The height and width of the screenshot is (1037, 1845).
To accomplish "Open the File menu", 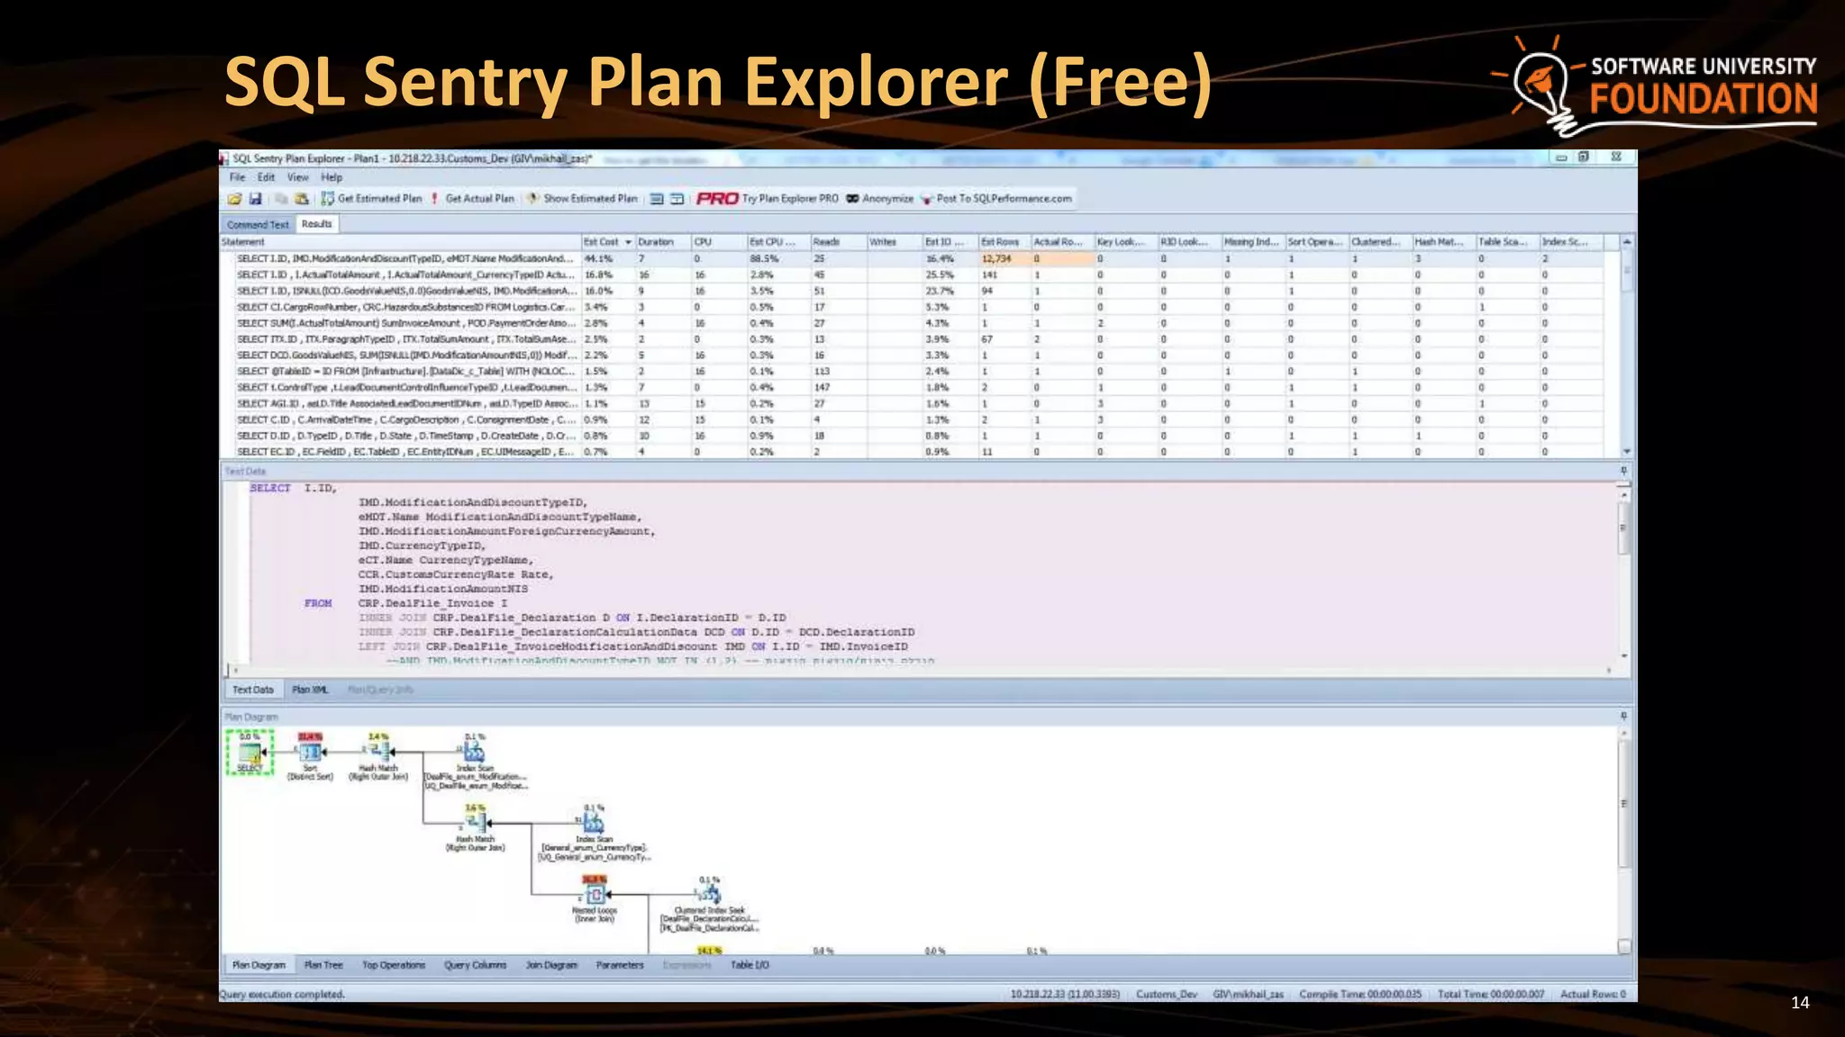I will (237, 177).
